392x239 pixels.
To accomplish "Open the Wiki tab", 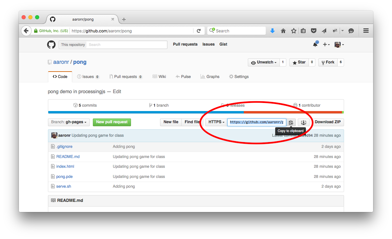I will coord(159,77).
